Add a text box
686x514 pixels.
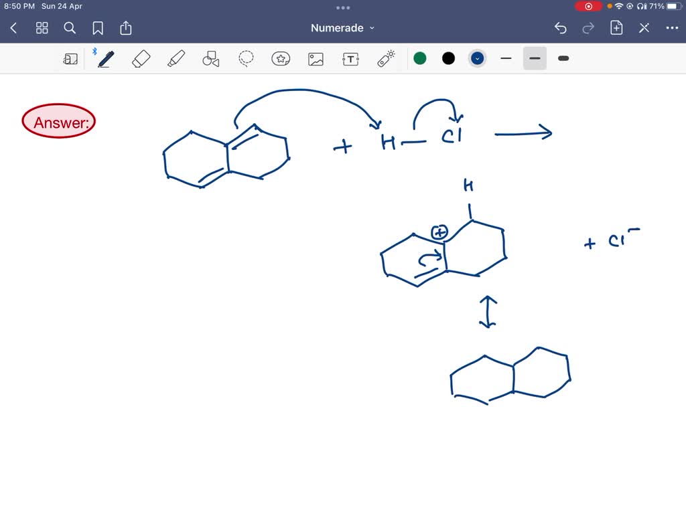[x=350, y=58]
